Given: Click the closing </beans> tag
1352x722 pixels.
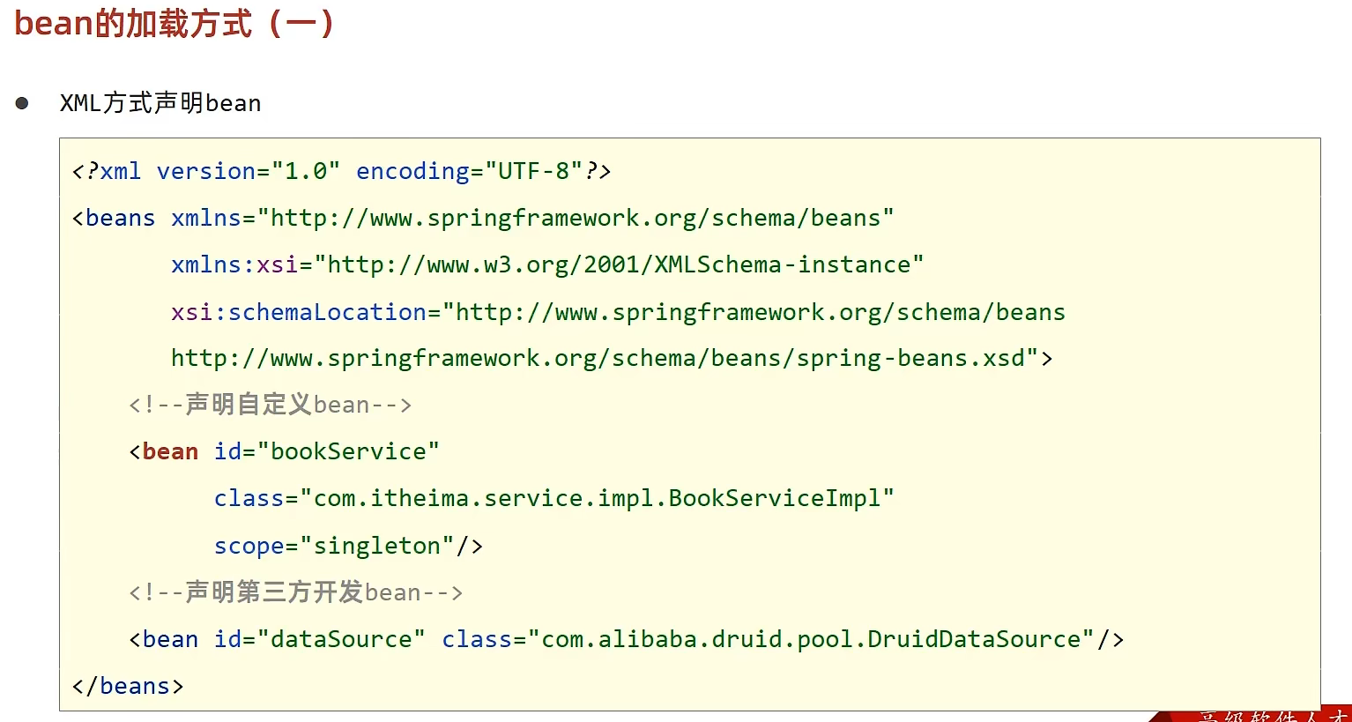Looking at the screenshot, I should click(128, 686).
